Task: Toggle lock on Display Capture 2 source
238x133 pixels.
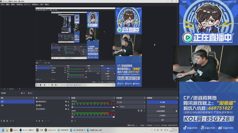Action: (x=68, y=109)
